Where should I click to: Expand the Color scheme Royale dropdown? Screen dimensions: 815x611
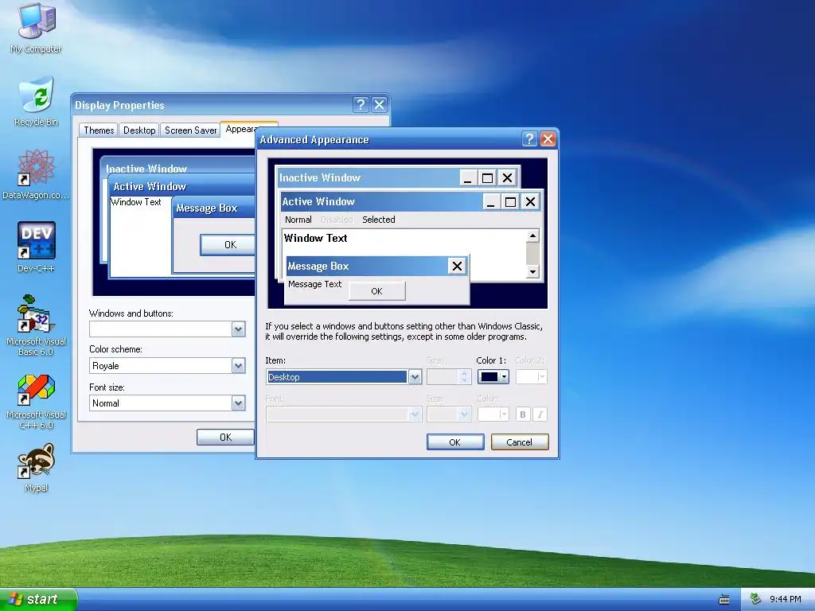coord(238,366)
